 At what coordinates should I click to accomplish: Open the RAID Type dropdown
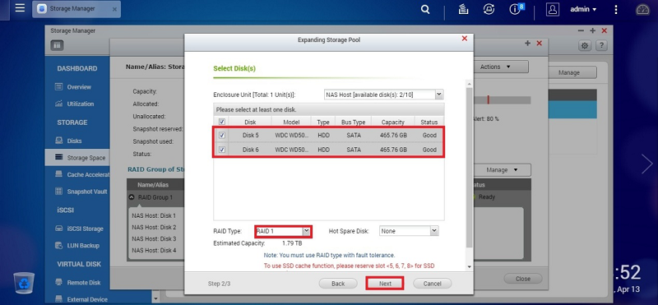point(283,231)
